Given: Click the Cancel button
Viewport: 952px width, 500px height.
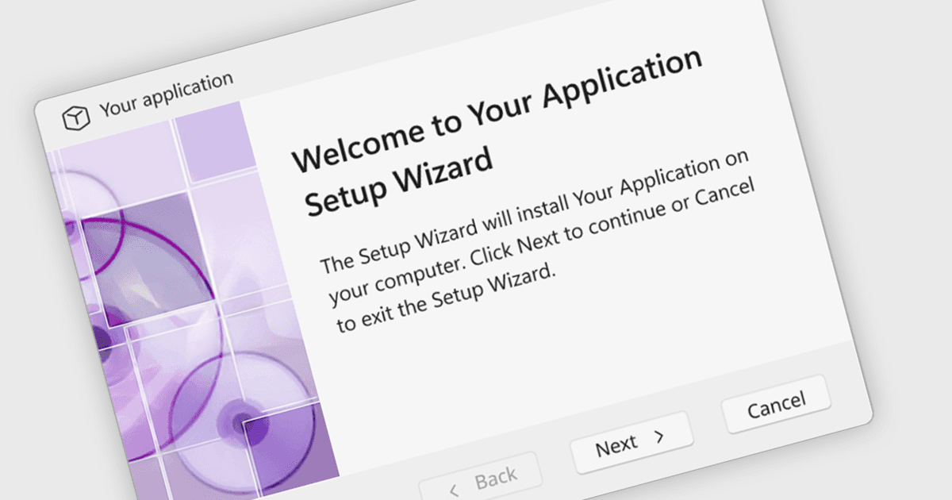Looking at the screenshot, I should pos(776,404).
